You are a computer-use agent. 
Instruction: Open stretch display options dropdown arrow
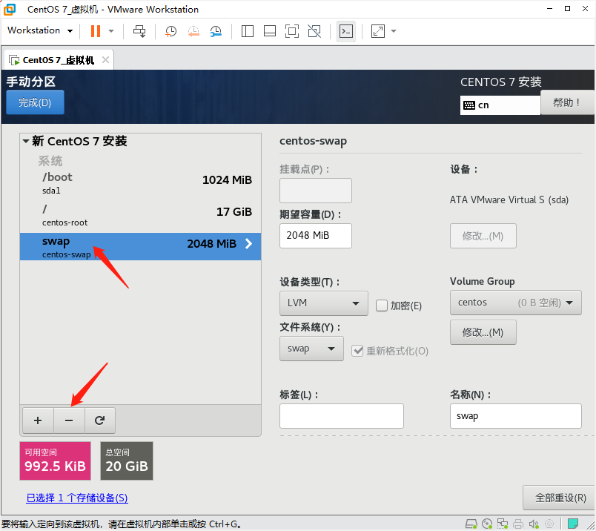click(394, 31)
